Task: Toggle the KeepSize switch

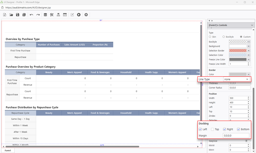Action: (247, 141)
